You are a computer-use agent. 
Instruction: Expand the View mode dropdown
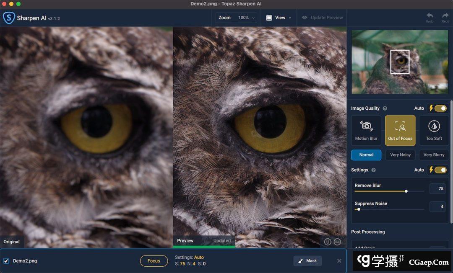coord(279,18)
